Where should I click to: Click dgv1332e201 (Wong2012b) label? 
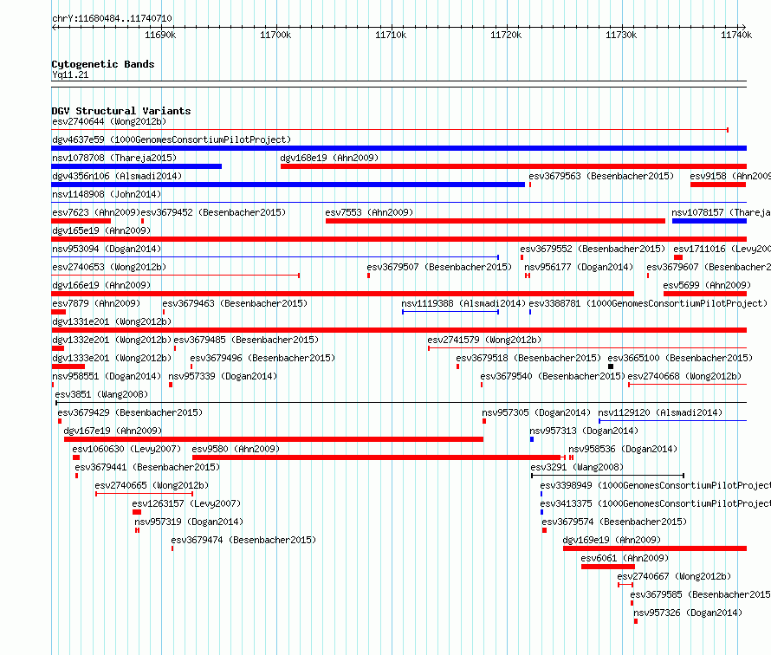pyautogui.click(x=112, y=340)
